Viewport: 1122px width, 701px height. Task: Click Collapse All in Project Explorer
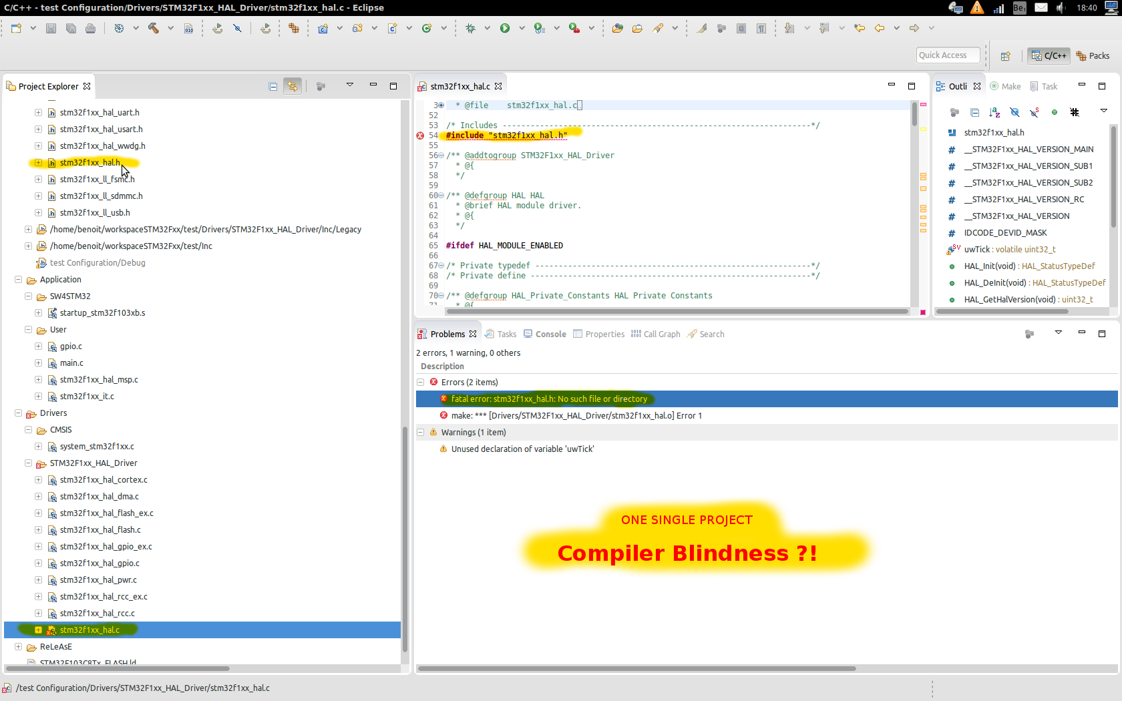tap(273, 86)
